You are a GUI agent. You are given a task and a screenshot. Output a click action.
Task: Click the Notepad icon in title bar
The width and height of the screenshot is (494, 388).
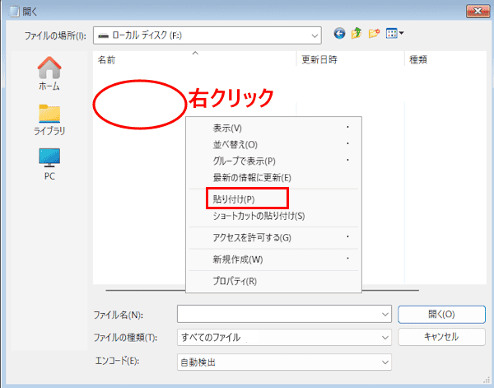coord(13,11)
